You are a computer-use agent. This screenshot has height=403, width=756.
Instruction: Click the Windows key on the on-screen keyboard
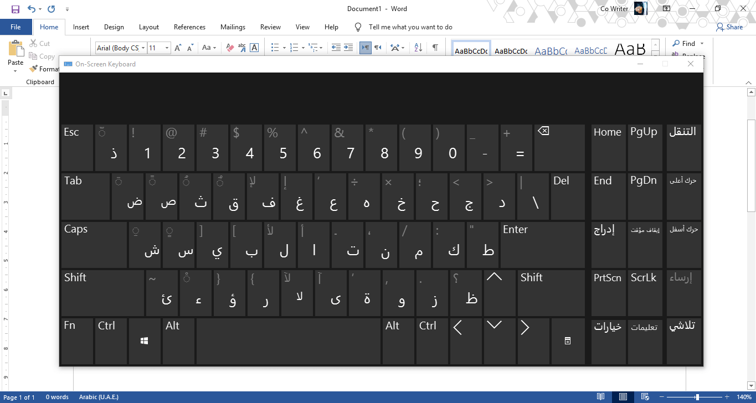pos(144,340)
